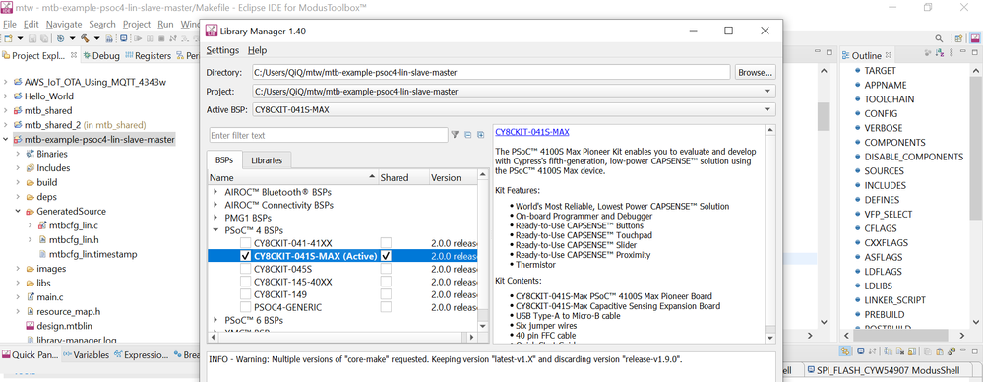
Task: Check the CY8CKIT-045S BSP checkbox
Action: 246,269
